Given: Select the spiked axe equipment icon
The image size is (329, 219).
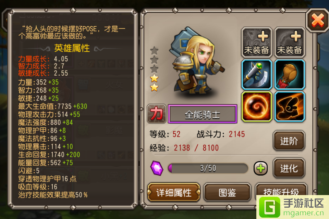Looking at the screenshot, I should point(256,75).
